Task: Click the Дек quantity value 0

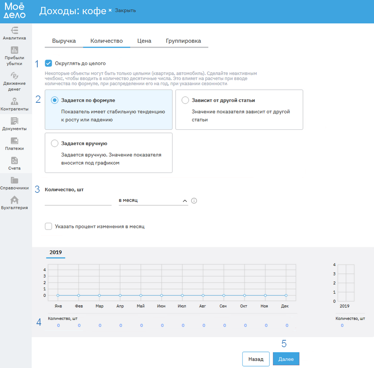Action: click(287, 325)
